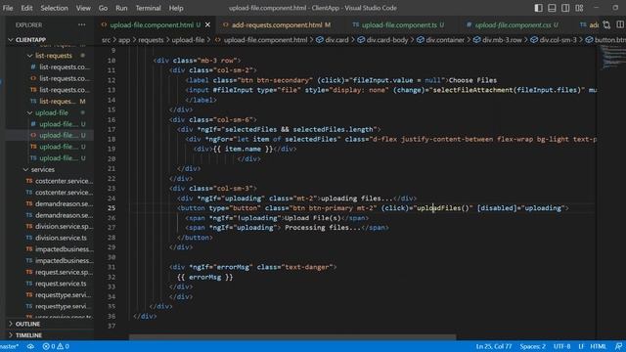
Task: Collapse the list-requests folder
Action: click(54, 56)
